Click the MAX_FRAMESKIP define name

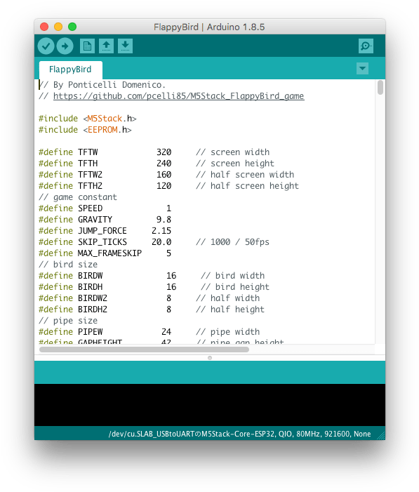[110, 253]
